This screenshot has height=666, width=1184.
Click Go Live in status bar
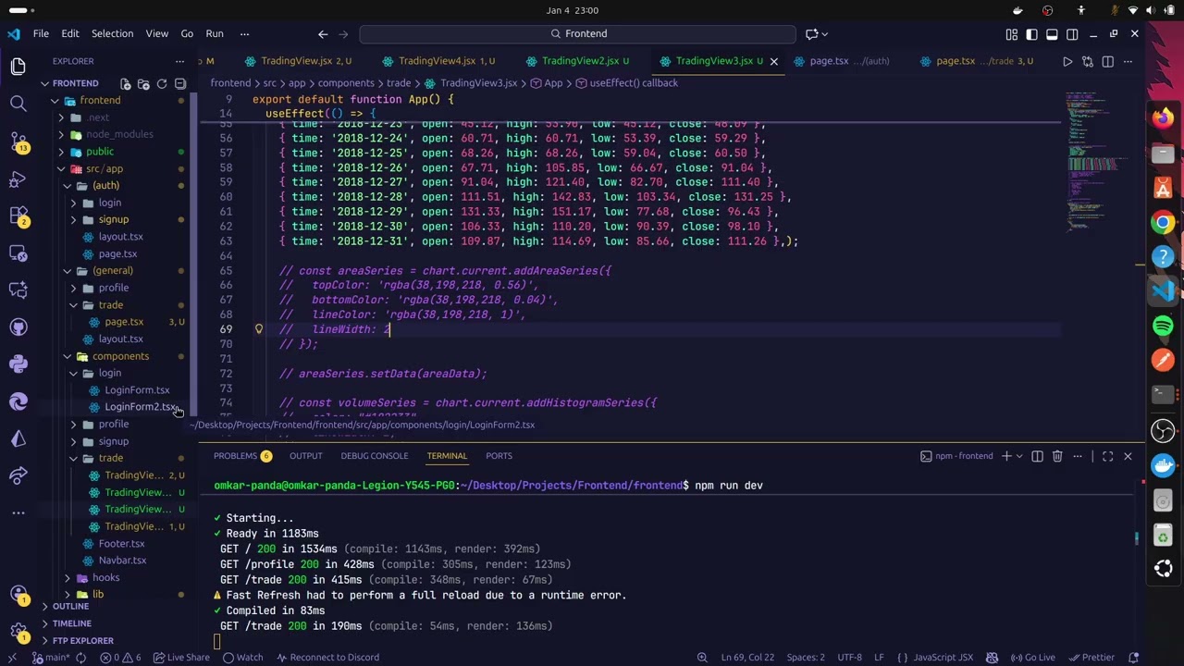click(x=1032, y=658)
